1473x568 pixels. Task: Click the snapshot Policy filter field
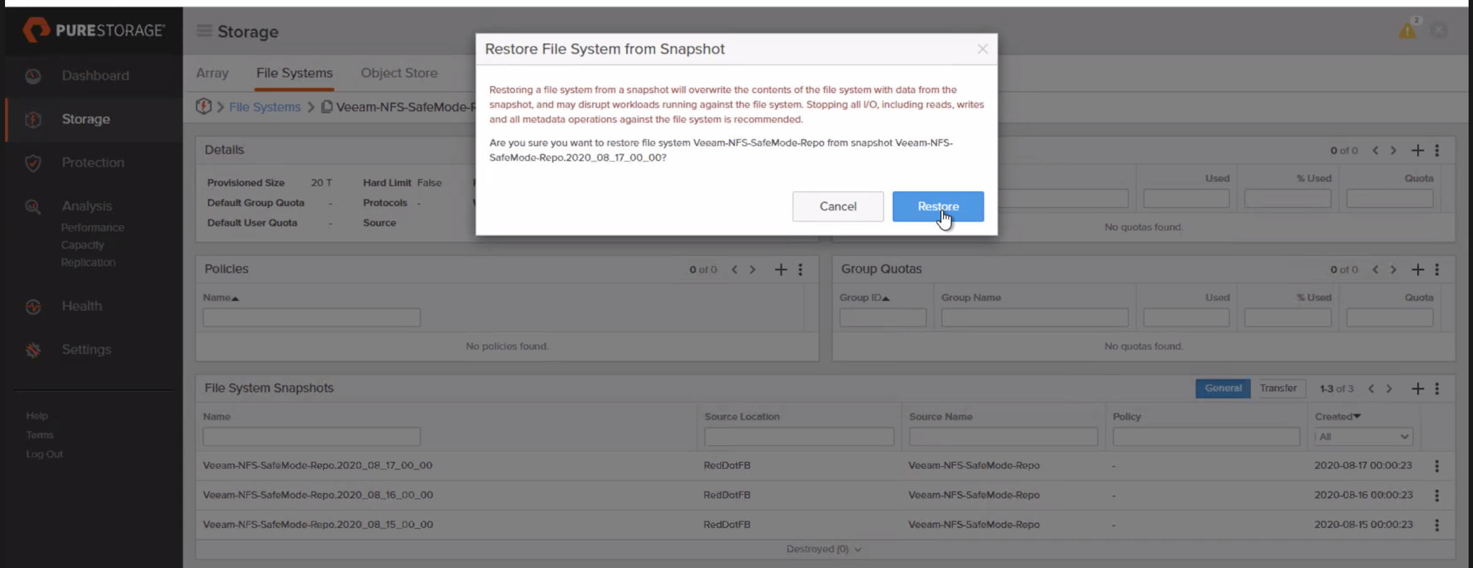tap(1206, 436)
